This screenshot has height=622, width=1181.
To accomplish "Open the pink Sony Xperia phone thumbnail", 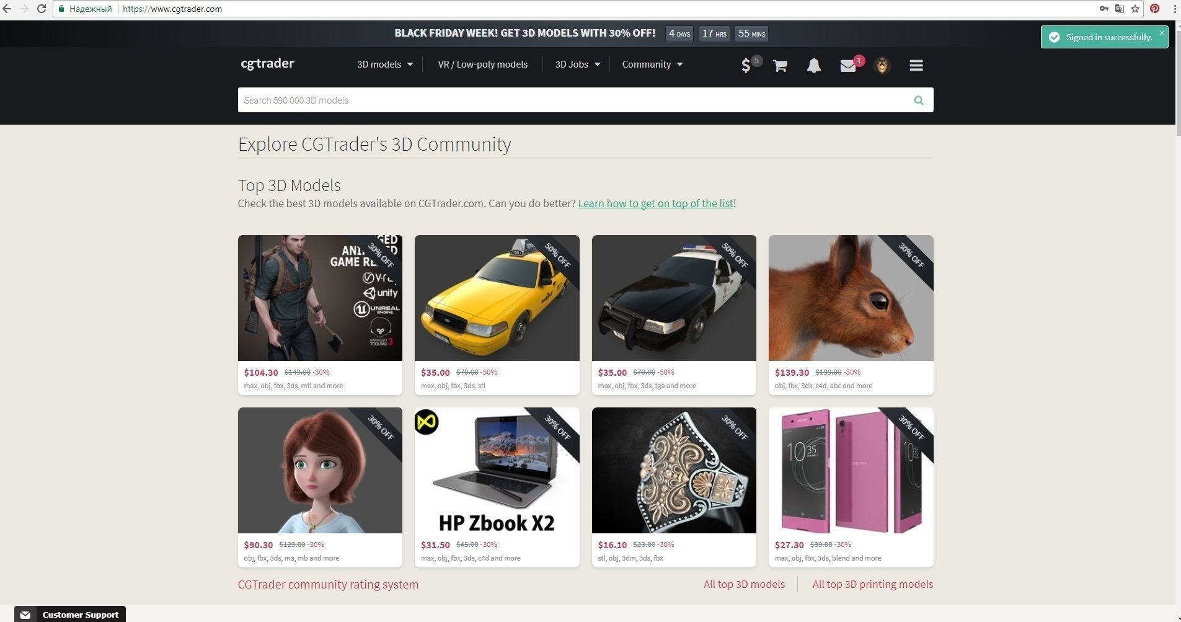I will tap(851, 470).
